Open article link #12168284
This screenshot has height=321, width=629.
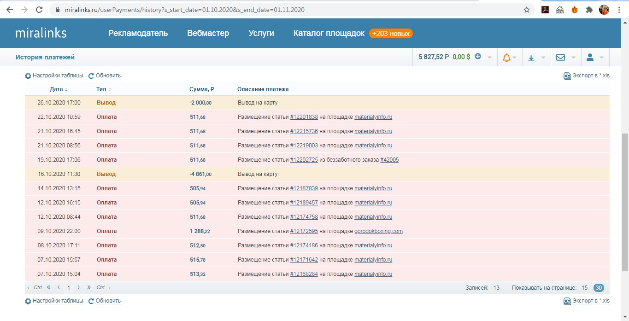304,274
